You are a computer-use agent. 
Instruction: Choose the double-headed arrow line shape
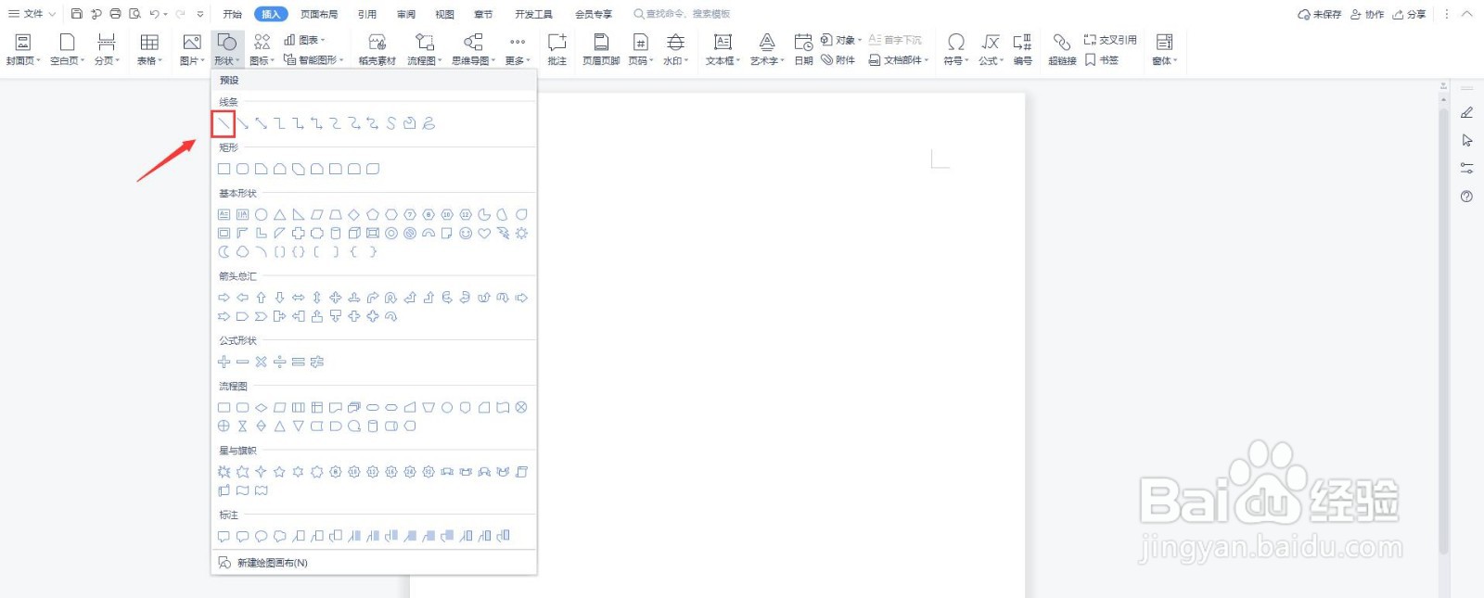[261, 123]
